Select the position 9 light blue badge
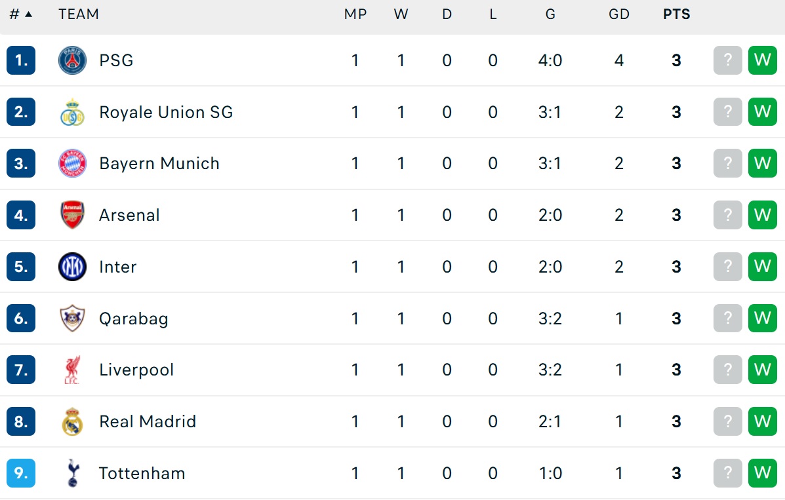Viewport: 785px width, 500px height. tap(21, 473)
